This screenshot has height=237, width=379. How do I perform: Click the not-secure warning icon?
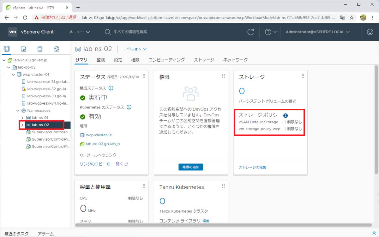pos(37,18)
